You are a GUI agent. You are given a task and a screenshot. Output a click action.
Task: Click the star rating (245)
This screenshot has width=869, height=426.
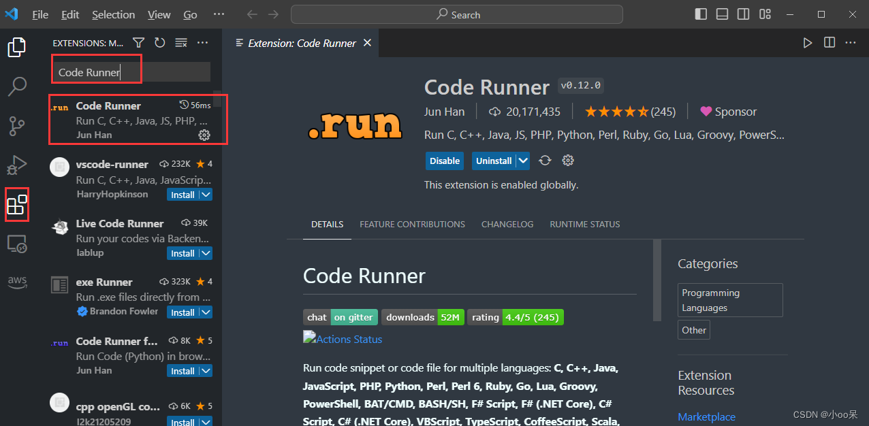pyautogui.click(x=630, y=112)
